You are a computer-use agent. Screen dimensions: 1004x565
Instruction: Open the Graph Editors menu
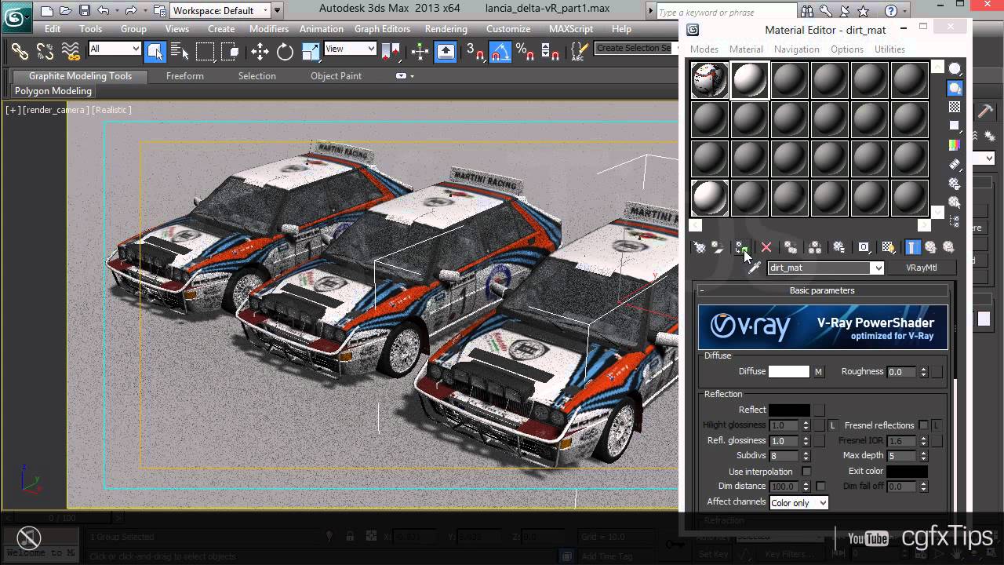pyautogui.click(x=382, y=29)
